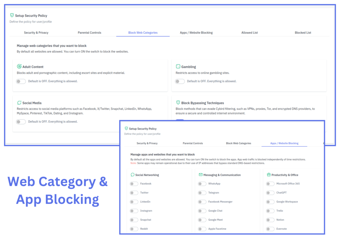Go to the Blocked List tab
The width and height of the screenshot is (340, 240).
(x=303, y=32)
